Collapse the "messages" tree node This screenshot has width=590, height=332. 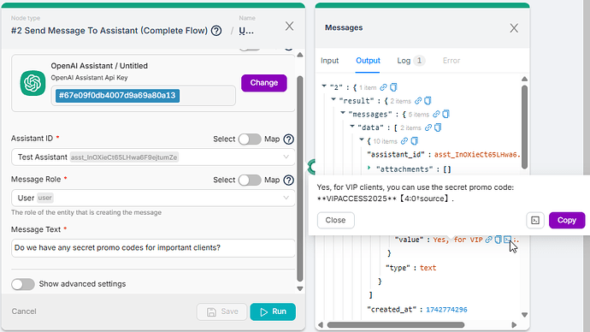tap(343, 113)
